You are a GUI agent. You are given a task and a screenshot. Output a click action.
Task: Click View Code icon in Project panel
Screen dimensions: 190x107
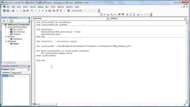coord(4,21)
